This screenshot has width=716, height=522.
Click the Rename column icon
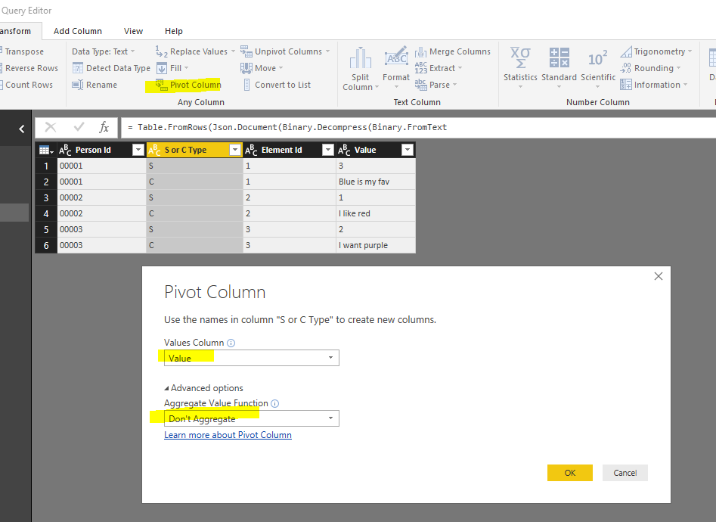click(x=78, y=85)
